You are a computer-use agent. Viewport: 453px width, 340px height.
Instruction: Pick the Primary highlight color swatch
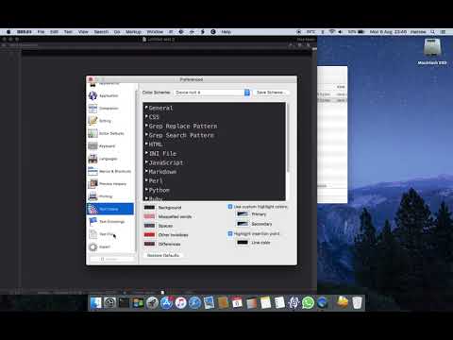pyautogui.click(x=243, y=214)
